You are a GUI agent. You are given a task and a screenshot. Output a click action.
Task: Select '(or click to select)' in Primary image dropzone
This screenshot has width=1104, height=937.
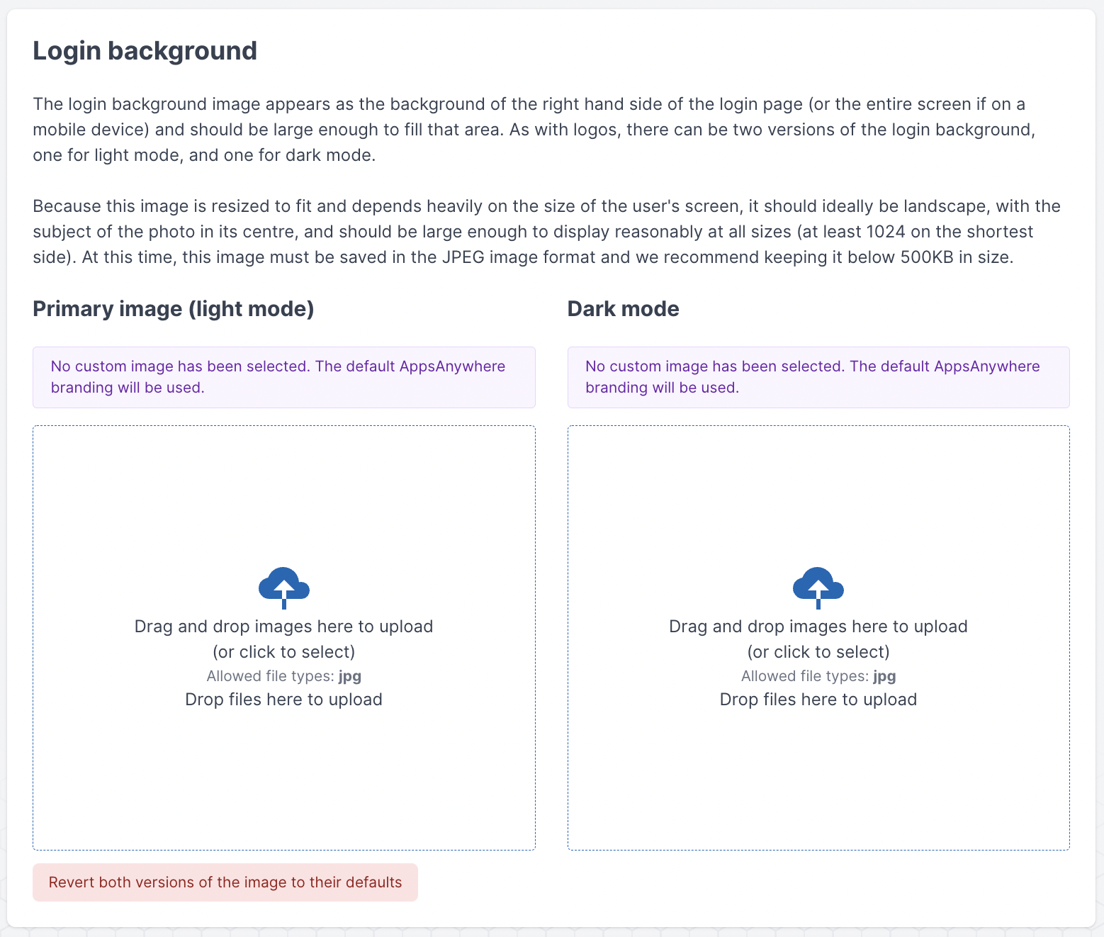click(283, 652)
